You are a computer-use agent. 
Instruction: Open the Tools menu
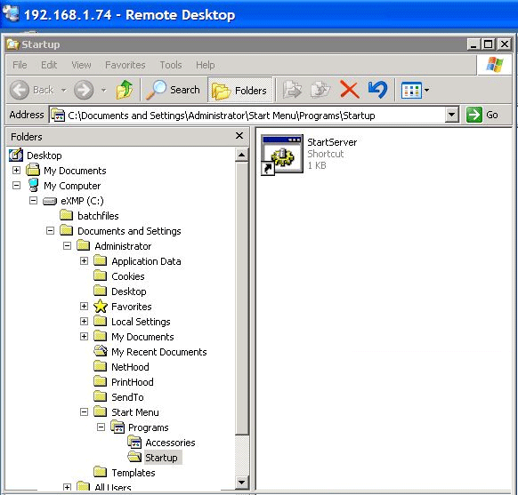pyautogui.click(x=171, y=65)
